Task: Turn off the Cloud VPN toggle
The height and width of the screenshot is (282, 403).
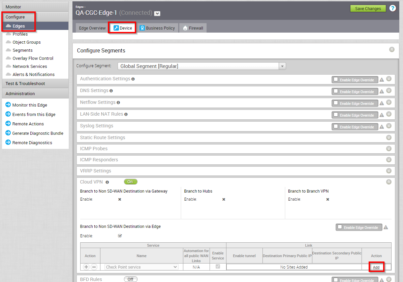Action: tap(130, 182)
